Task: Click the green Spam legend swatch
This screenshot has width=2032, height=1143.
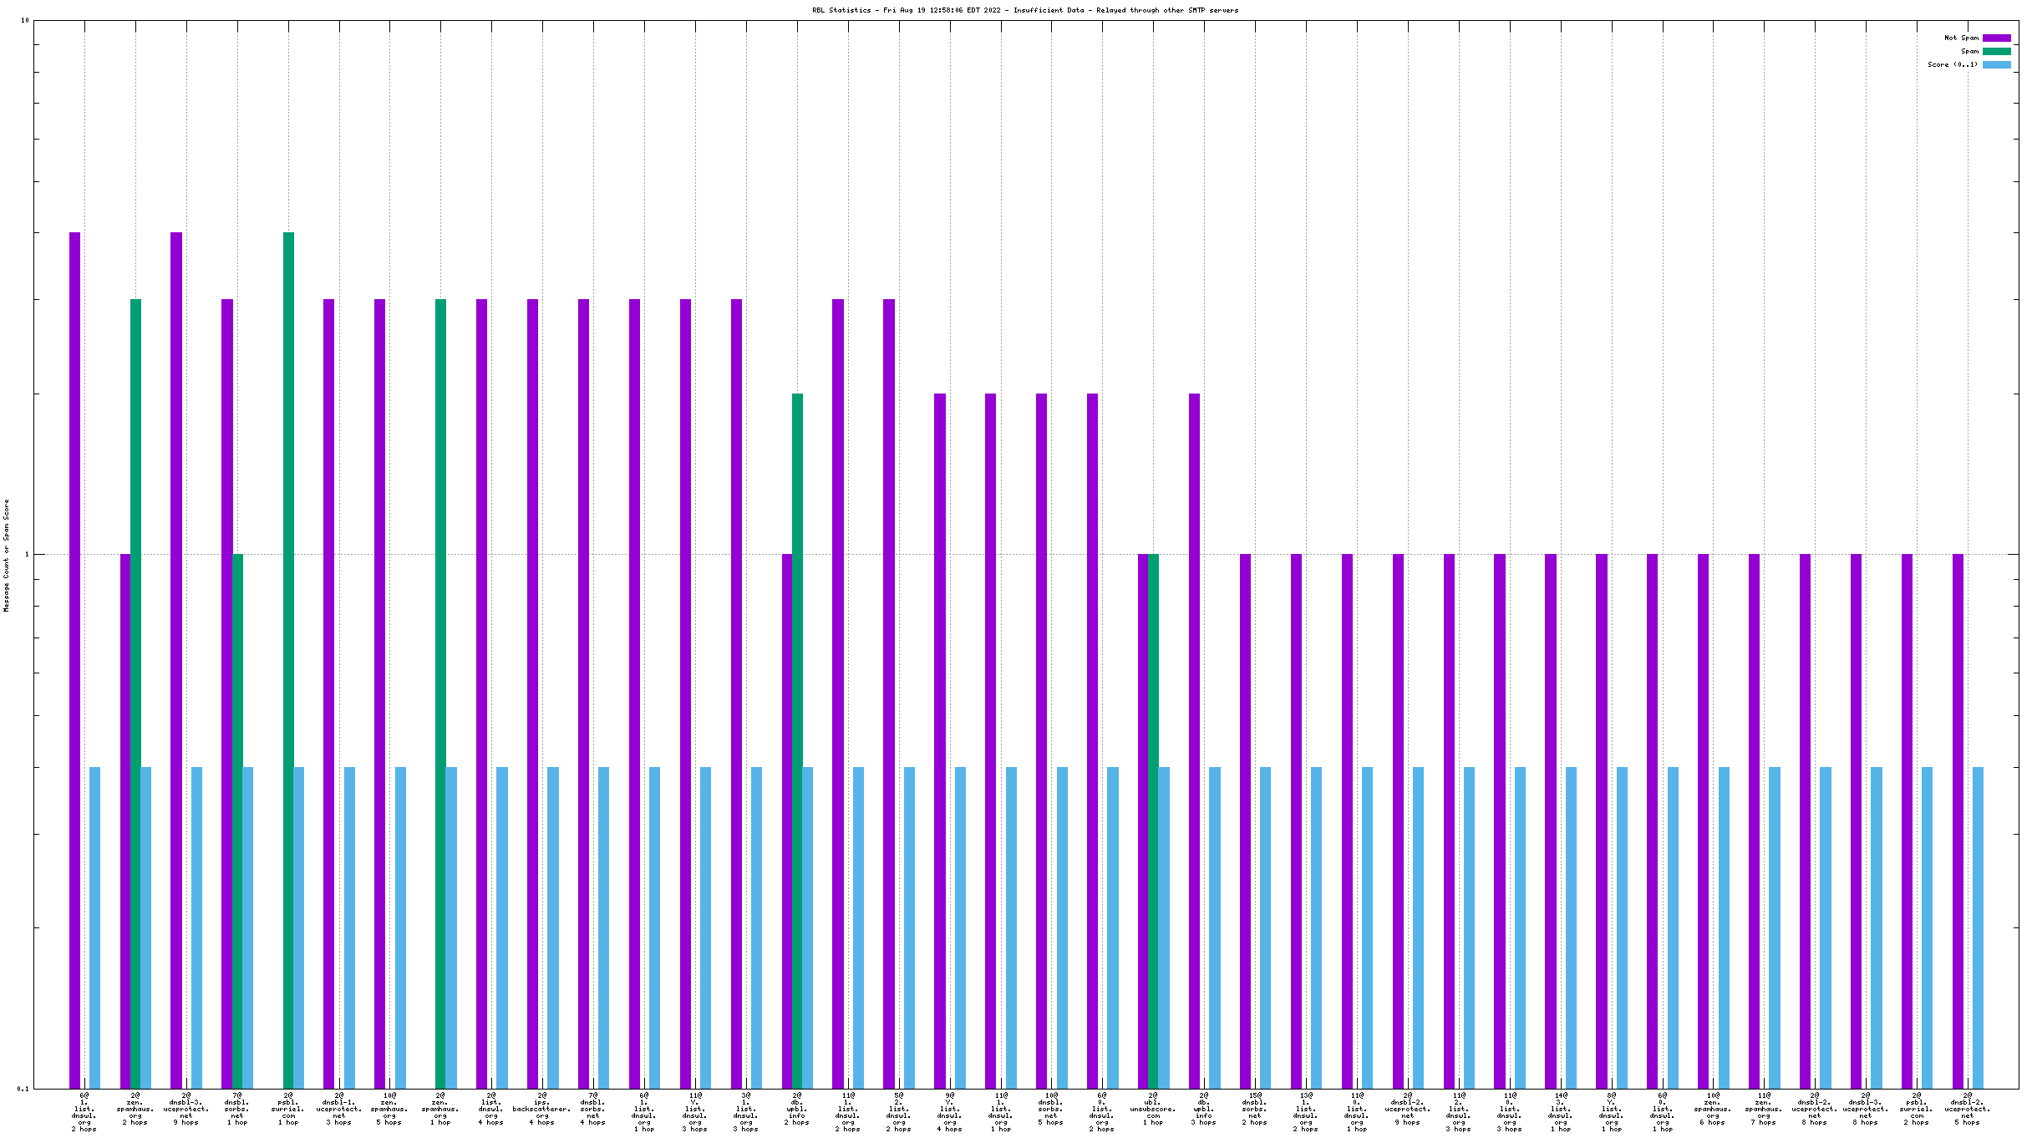Action: click(1996, 51)
